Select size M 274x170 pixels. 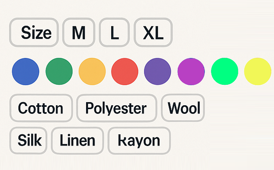tap(79, 33)
